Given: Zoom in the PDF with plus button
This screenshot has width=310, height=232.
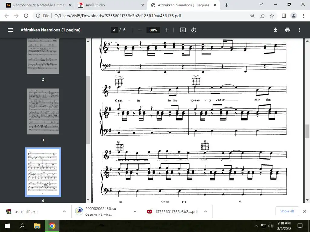Looking at the screenshot, I should pyautogui.click(x=167, y=30).
